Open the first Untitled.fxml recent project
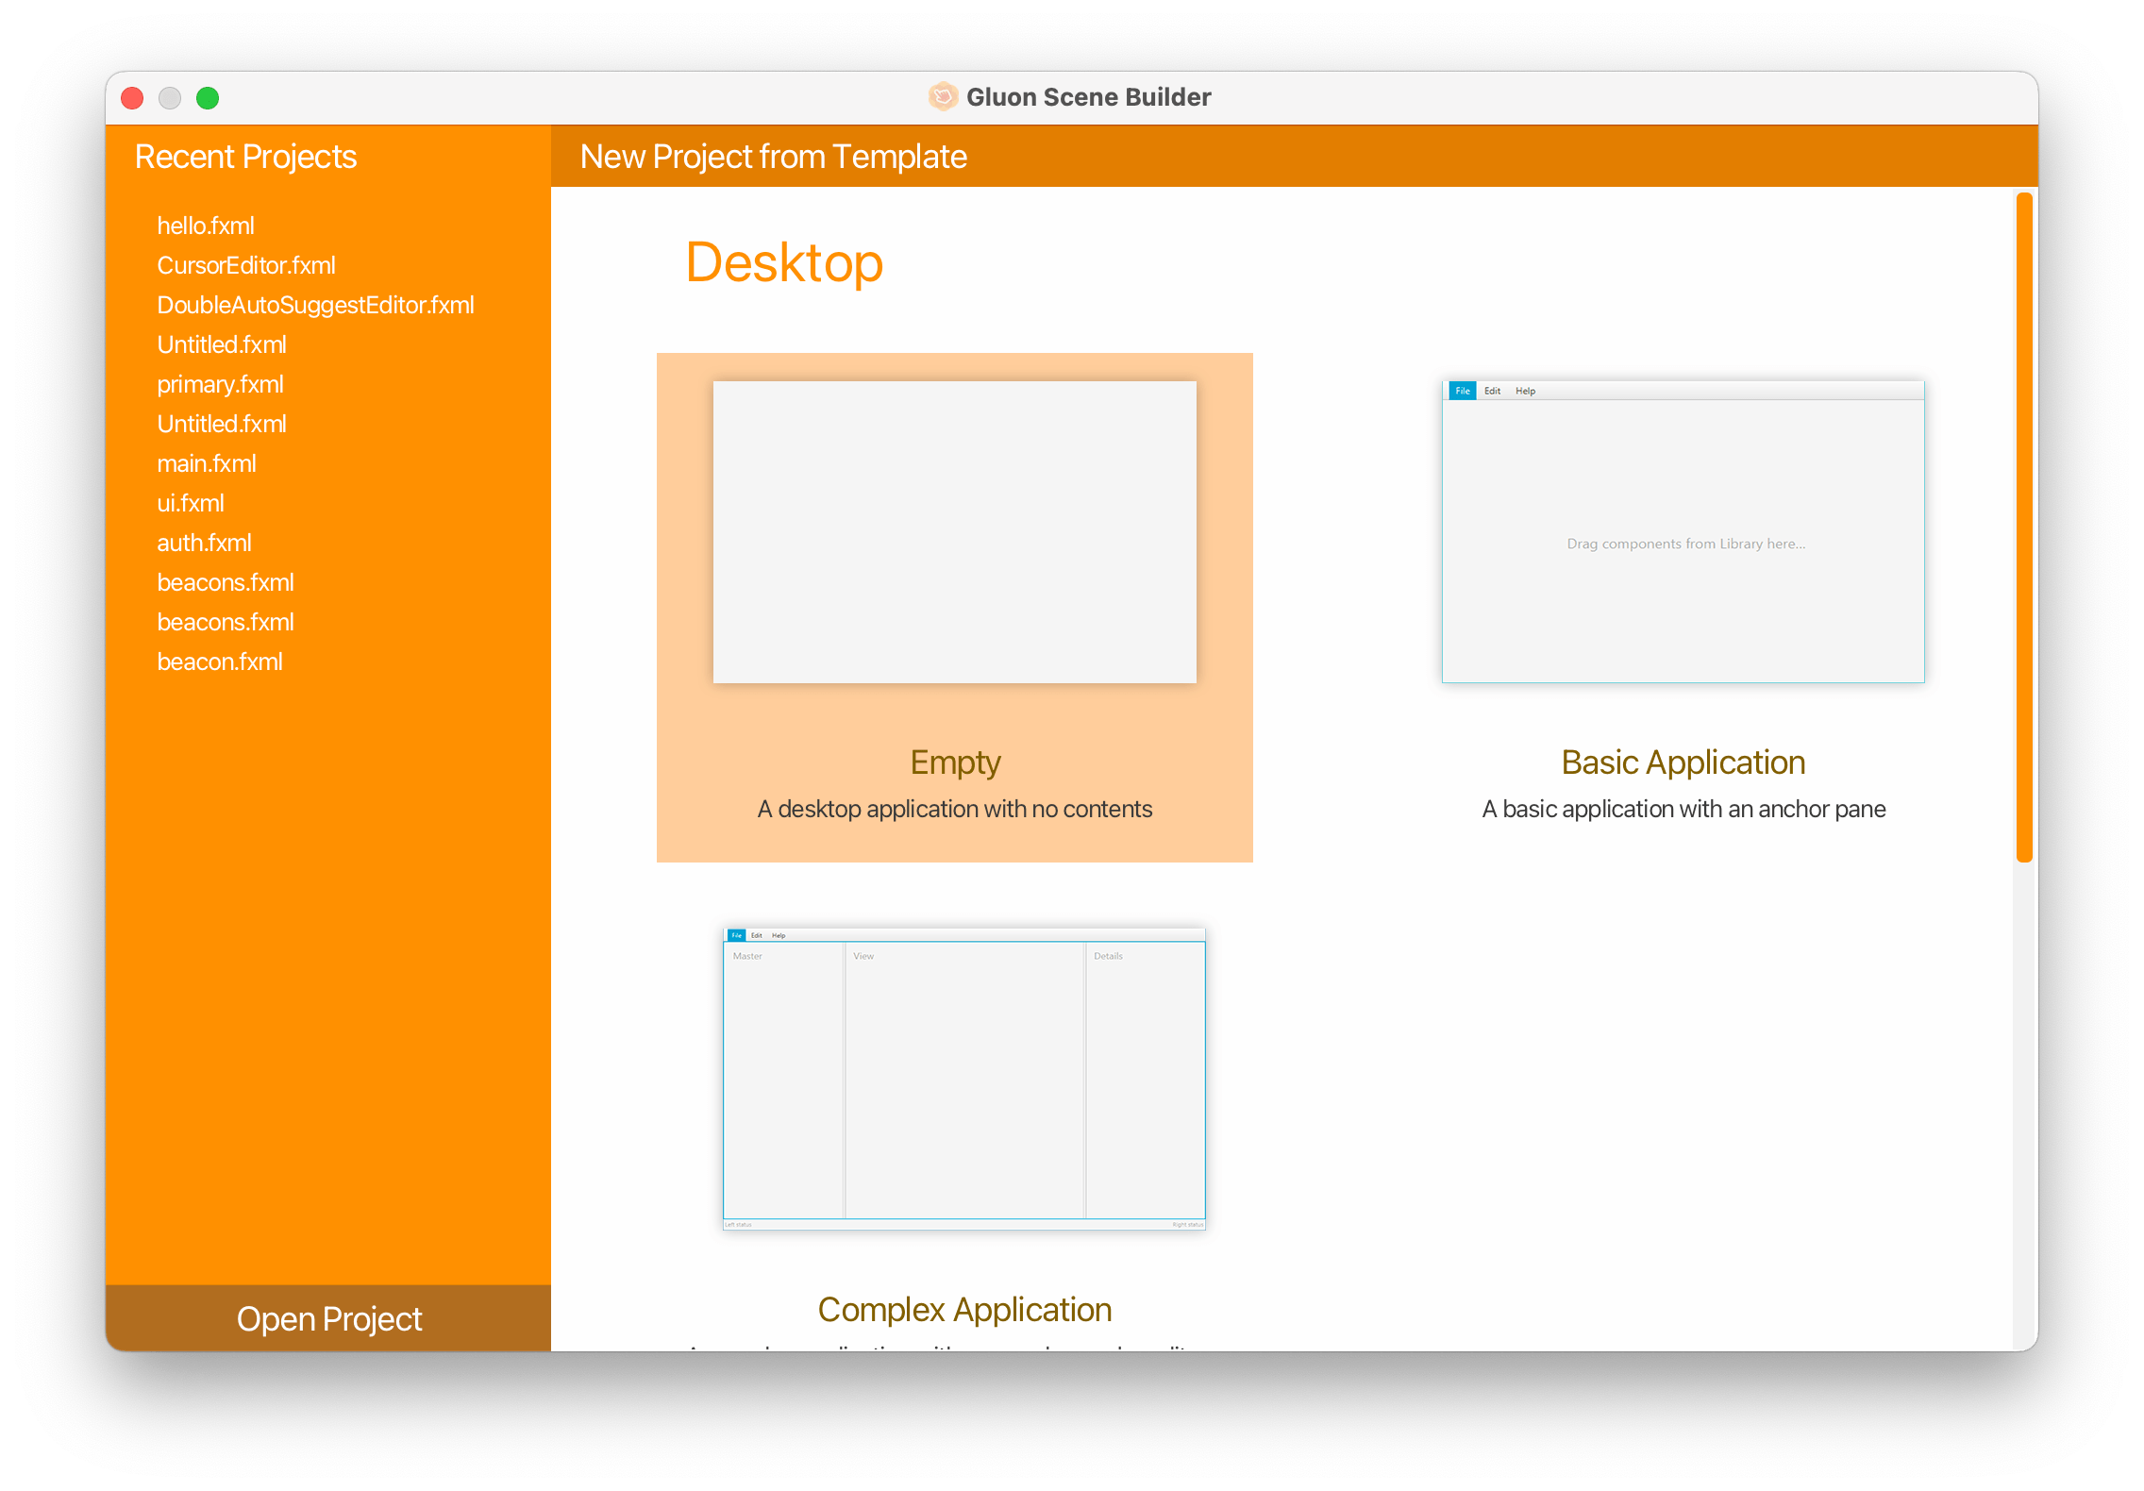The height and width of the screenshot is (1491, 2144). coord(222,344)
